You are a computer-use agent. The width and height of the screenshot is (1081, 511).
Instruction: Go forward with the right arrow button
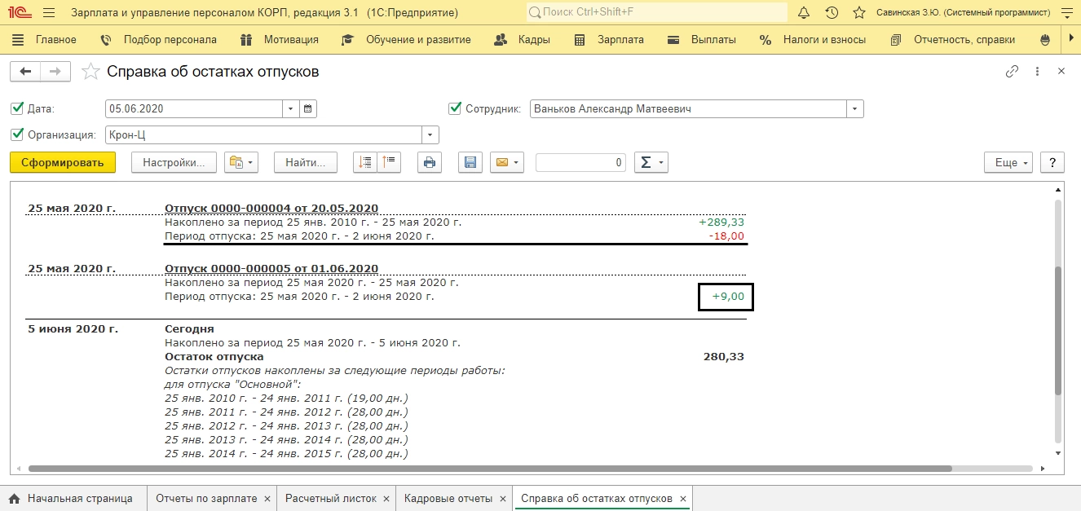[x=55, y=72]
